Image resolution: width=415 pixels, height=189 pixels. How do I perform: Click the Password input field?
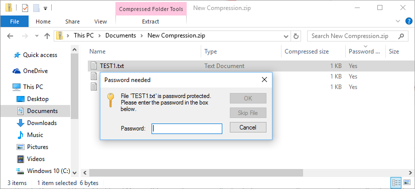pos(187,128)
